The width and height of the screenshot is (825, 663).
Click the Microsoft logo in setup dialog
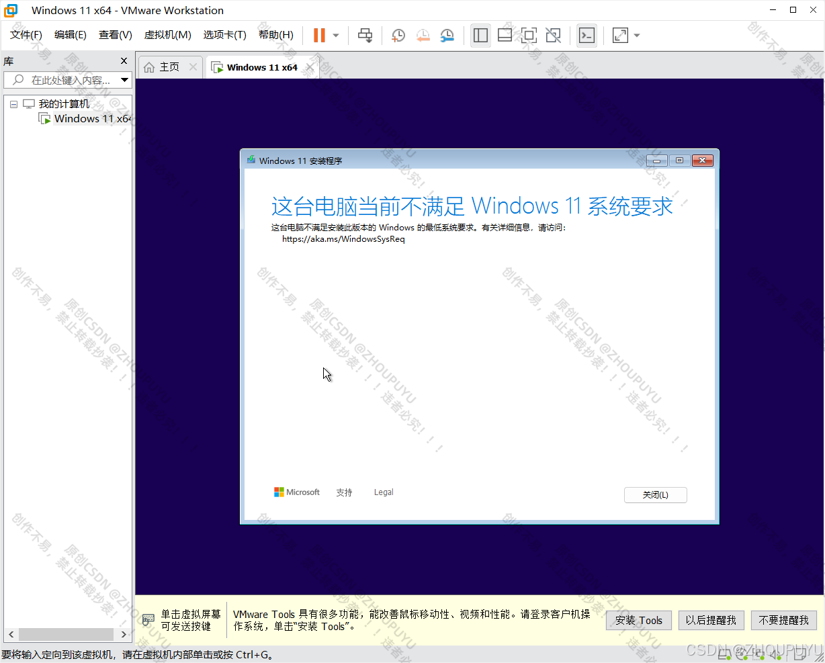tap(297, 492)
